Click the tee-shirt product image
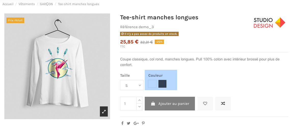The image size is (292, 129). (57, 66)
